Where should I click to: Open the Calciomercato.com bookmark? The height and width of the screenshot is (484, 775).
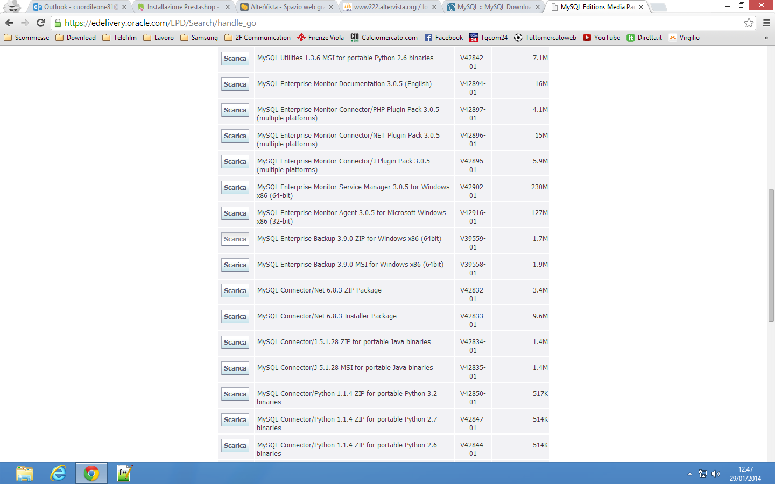tap(384, 38)
